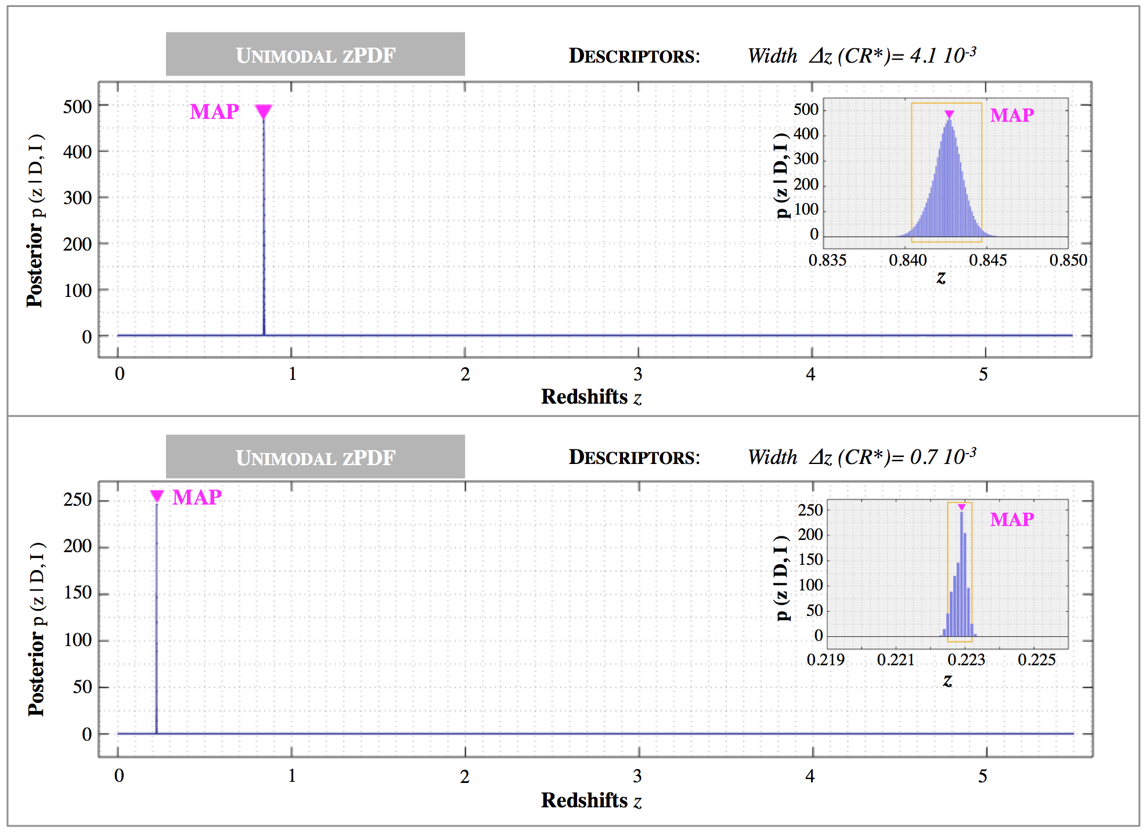Click the 'z' axis label under bottom inset
Image resolution: width=1146 pixels, height=834 pixels.
[947, 680]
